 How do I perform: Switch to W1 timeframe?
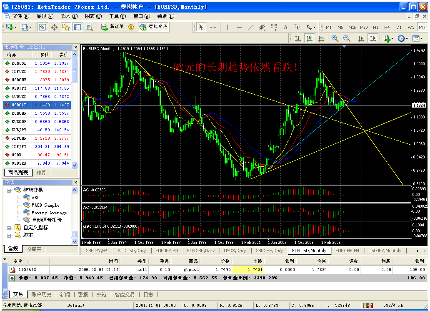pyautogui.click(x=410, y=27)
